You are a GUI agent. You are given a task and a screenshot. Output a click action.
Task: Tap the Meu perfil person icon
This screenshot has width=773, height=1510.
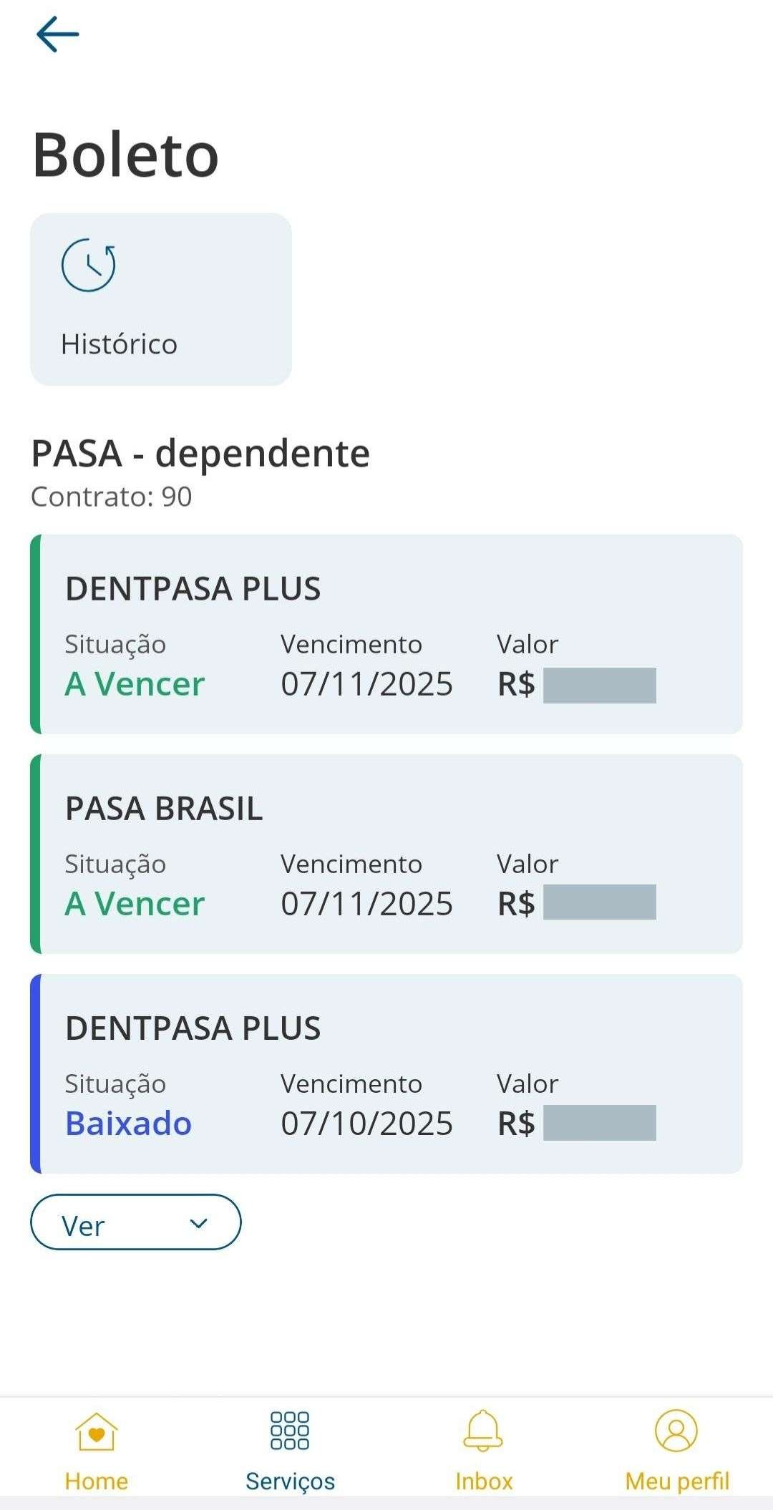(676, 1431)
